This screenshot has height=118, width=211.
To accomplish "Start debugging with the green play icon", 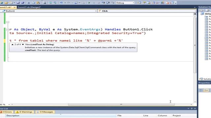I will point(89,3).
